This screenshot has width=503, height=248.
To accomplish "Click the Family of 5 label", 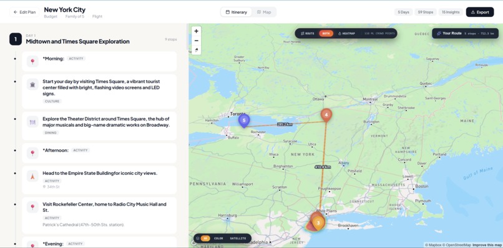I will 75,16.
